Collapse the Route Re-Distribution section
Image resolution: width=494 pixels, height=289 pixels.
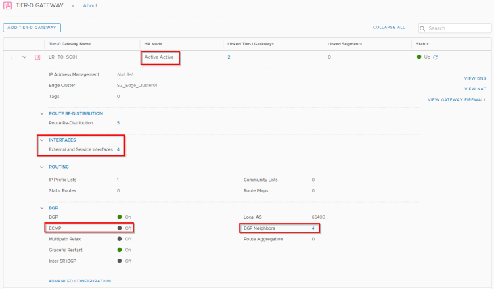[41, 113]
